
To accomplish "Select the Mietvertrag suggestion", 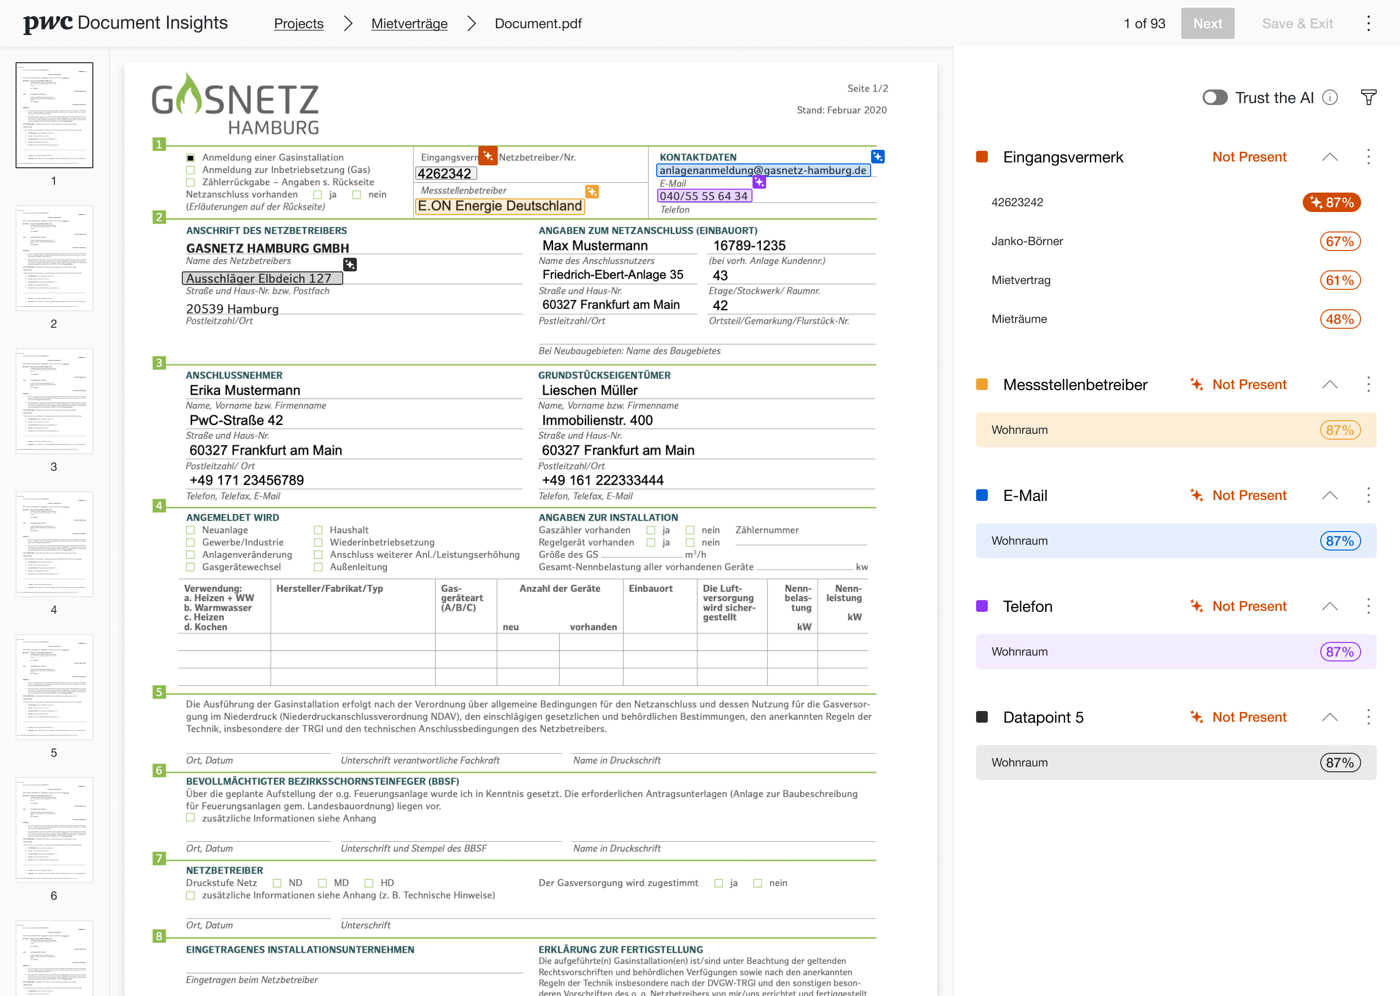I will 1175,280.
